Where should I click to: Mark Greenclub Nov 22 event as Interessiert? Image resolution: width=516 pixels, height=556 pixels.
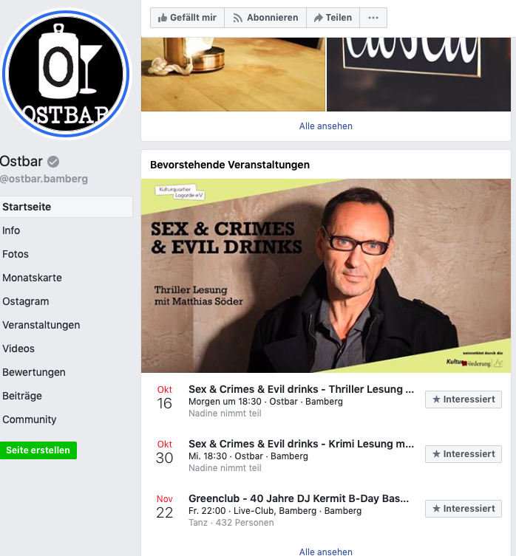coord(464,509)
